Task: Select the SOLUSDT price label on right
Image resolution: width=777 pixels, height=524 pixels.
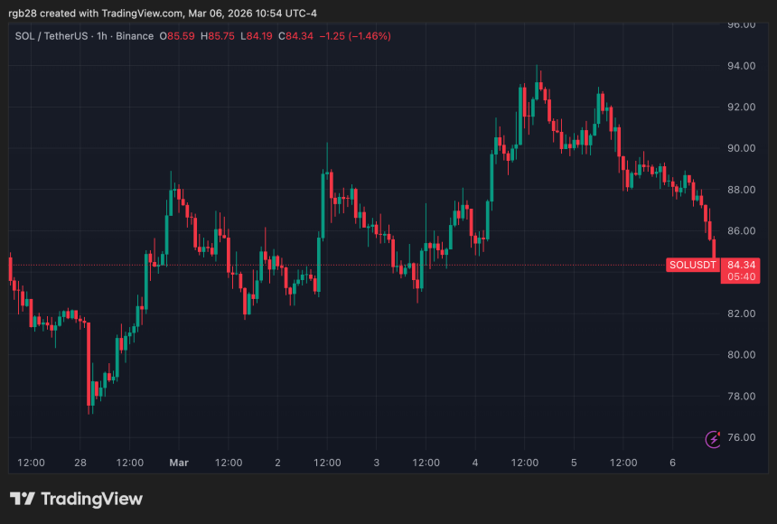Action: 692,265
